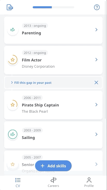Viewport: 107px width, 190px height.
Task: Open the Pirate Ship Captain title
Action: tap(40, 105)
